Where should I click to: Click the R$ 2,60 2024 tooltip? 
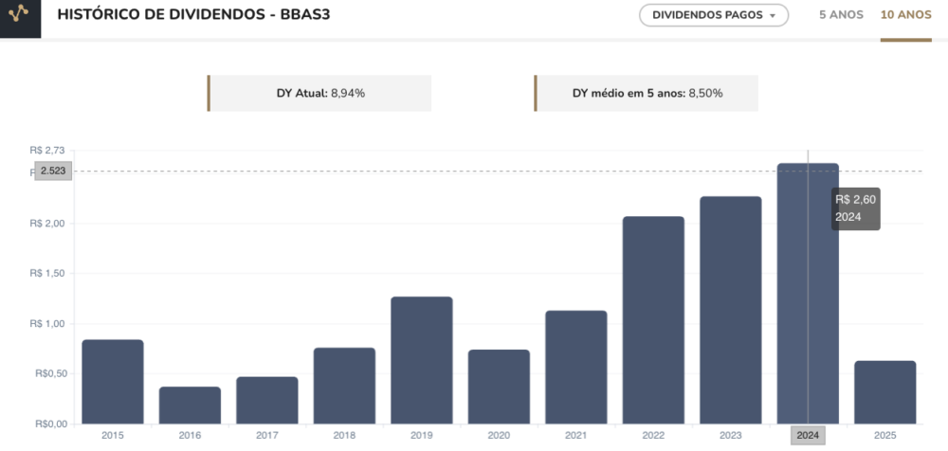pos(856,208)
